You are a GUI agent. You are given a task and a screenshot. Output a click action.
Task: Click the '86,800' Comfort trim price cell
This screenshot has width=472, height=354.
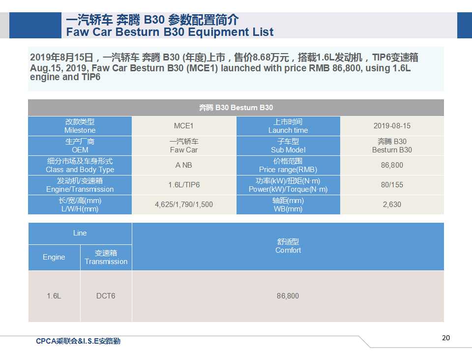288,296
